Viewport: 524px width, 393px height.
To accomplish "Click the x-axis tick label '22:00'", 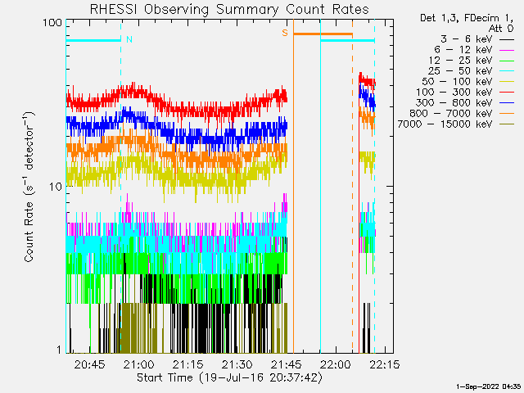I will pyautogui.click(x=335, y=364).
